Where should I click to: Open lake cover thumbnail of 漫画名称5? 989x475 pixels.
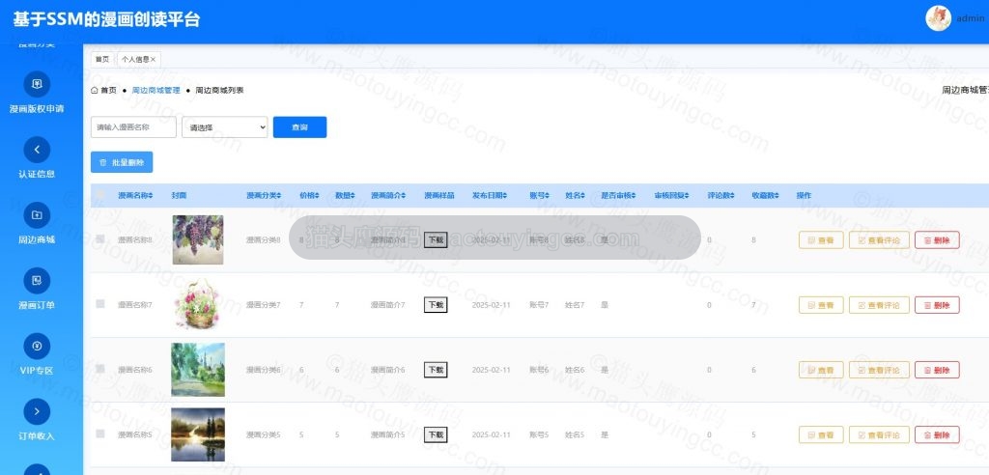(x=197, y=434)
